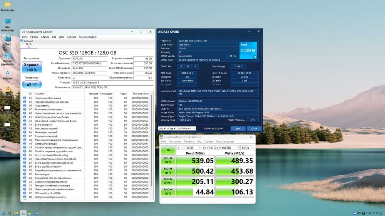The width and height of the screenshot is (385, 216).
Task: Open File Explorer from the taskbar
Action: 16,213
